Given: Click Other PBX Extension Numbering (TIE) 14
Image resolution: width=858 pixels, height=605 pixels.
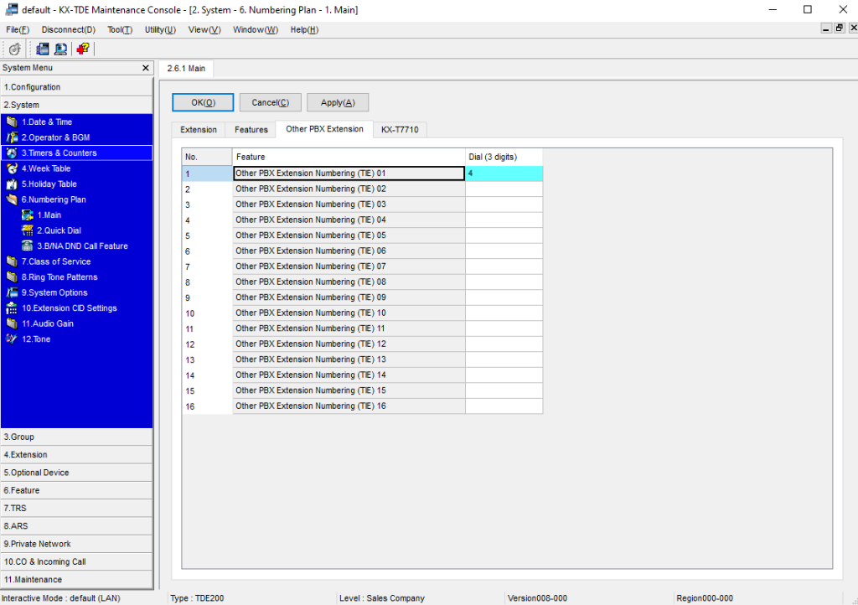Looking at the screenshot, I should pos(349,375).
